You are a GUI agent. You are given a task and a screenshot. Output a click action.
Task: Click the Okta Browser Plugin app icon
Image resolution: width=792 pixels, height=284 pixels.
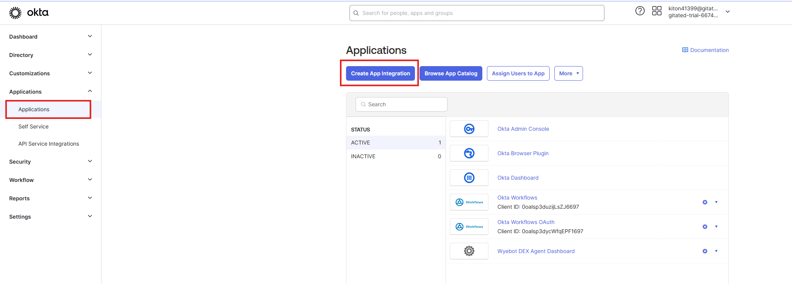click(x=469, y=153)
